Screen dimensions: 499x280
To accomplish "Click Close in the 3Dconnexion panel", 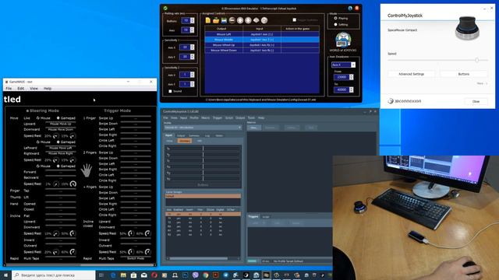I will [x=476, y=101].
